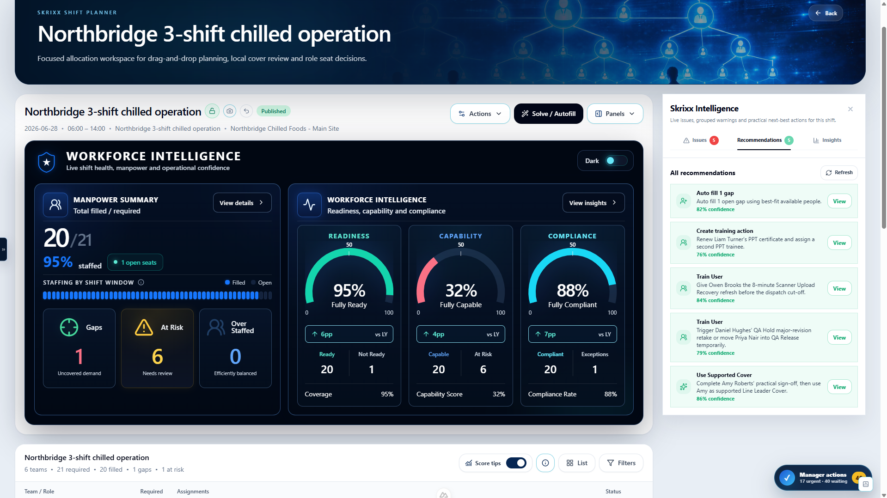Open the Panels dropdown
The width and height of the screenshot is (887, 498).
pos(615,114)
